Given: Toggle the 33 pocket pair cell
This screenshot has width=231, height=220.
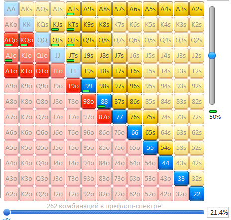Looking at the screenshot, I should pos(181,178).
